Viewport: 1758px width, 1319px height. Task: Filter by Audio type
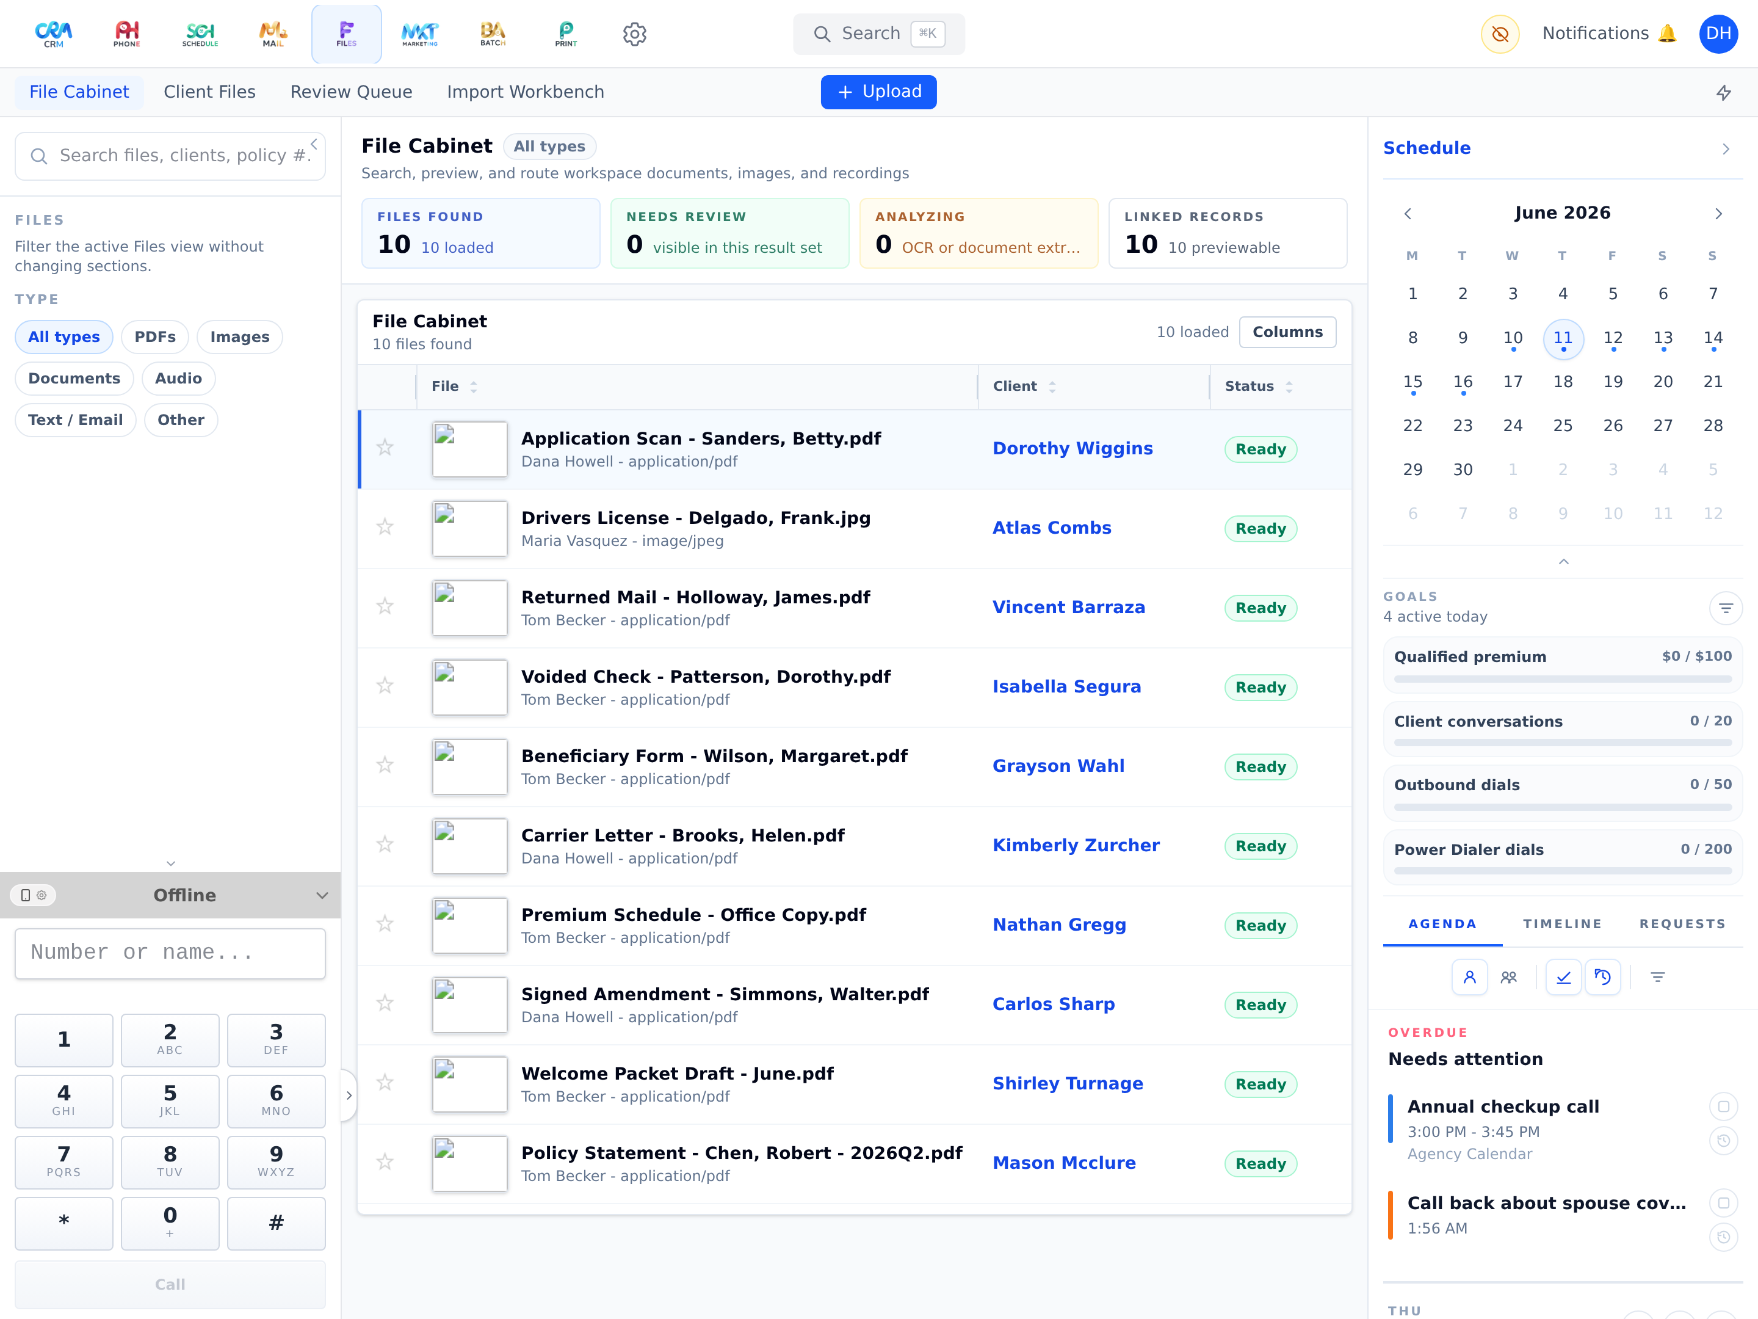click(x=178, y=379)
